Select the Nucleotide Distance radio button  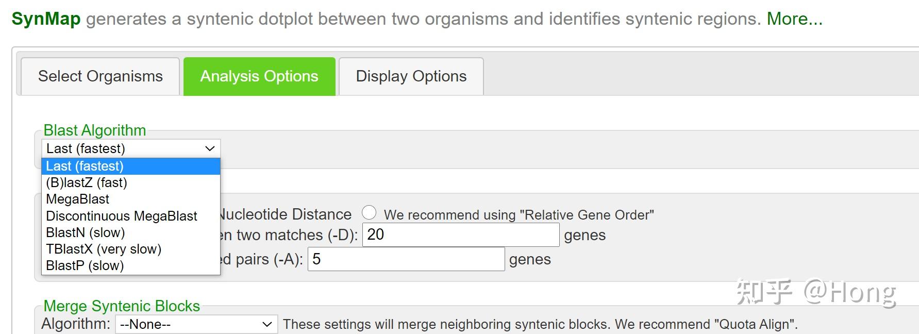click(x=369, y=212)
